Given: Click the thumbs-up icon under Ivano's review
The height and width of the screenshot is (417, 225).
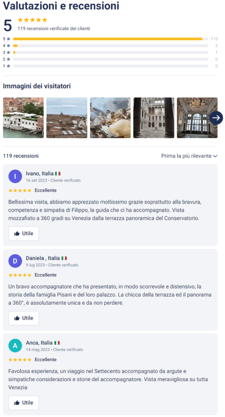Looking at the screenshot, I should pyautogui.click(x=17, y=233).
